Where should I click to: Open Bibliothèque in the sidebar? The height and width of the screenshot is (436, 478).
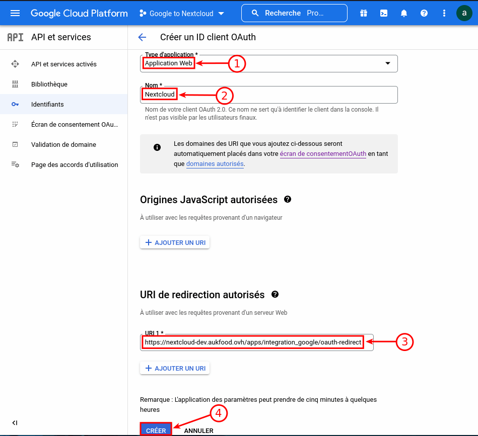[63, 84]
